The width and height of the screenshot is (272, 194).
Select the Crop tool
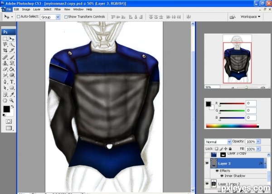click(5, 50)
